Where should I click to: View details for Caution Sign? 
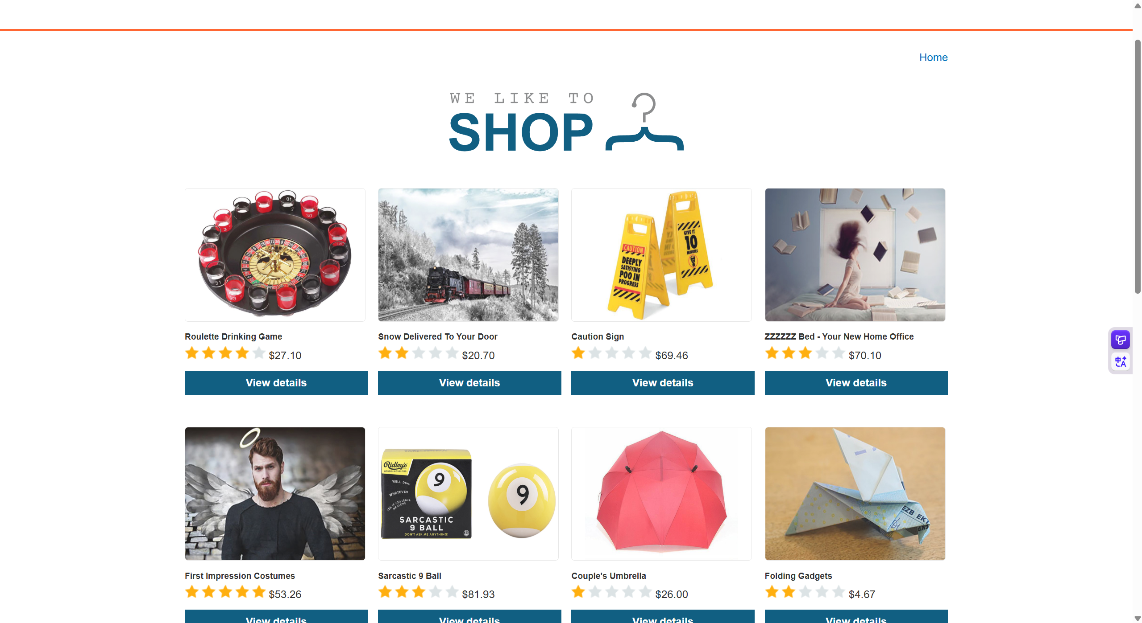tap(663, 383)
